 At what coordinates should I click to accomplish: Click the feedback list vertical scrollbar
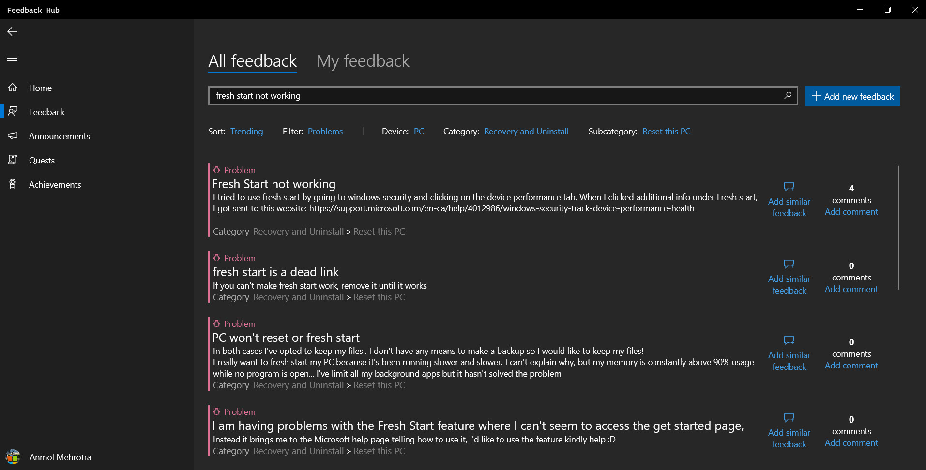pyautogui.click(x=898, y=228)
